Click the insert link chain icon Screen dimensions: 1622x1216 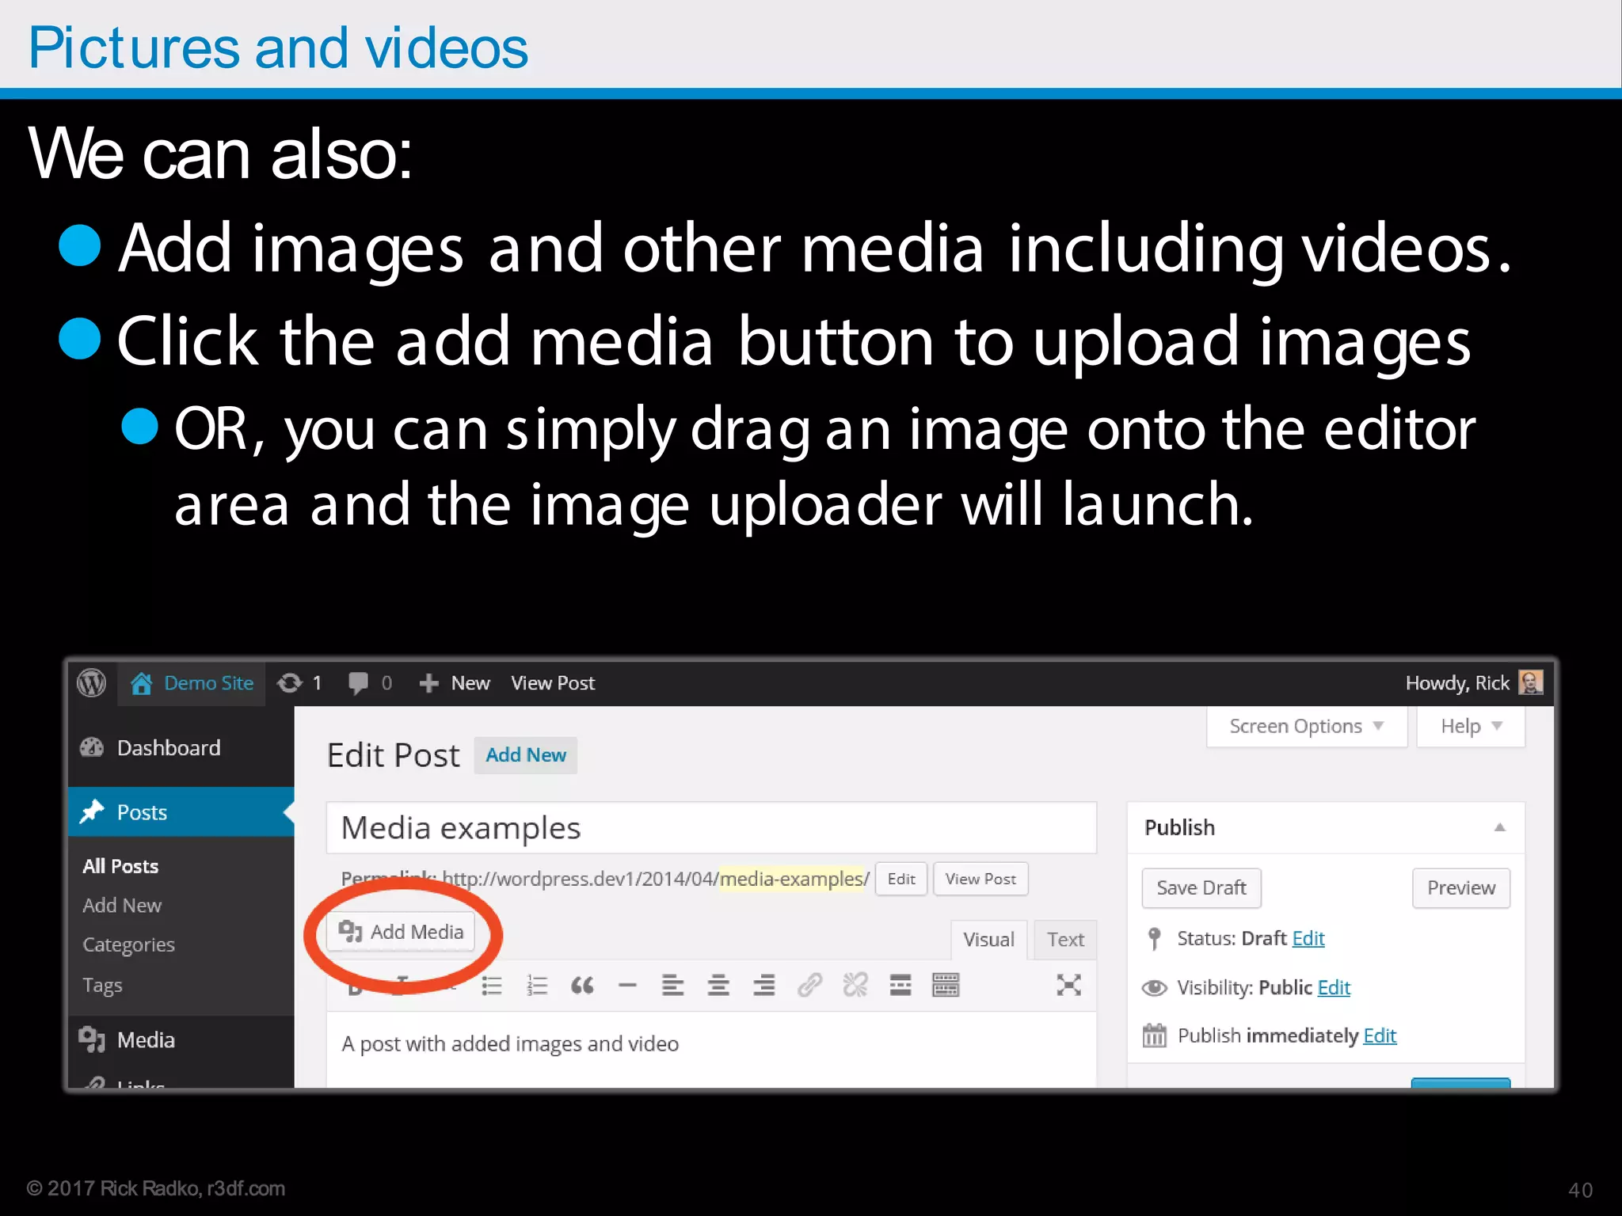pos(809,986)
